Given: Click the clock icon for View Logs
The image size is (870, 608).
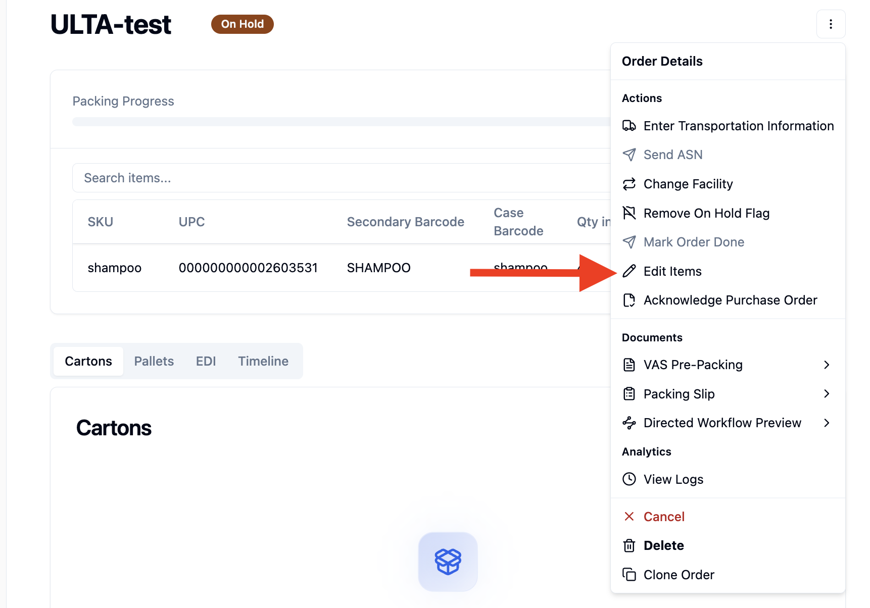Looking at the screenshot, I should [629, 479].
